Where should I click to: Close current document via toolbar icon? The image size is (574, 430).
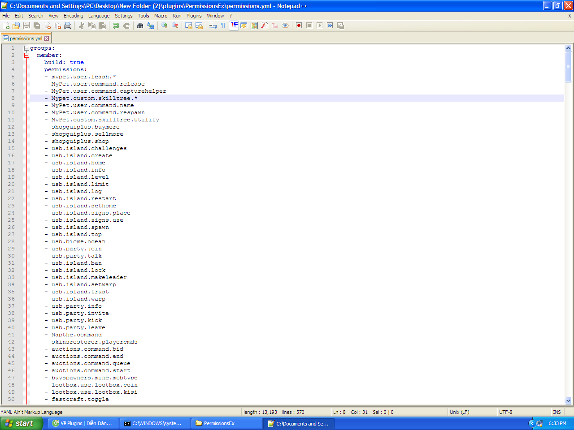[x=47, y=26]
